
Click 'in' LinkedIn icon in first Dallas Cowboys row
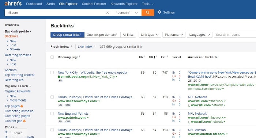pyautogui.click(x=173, y=104)
